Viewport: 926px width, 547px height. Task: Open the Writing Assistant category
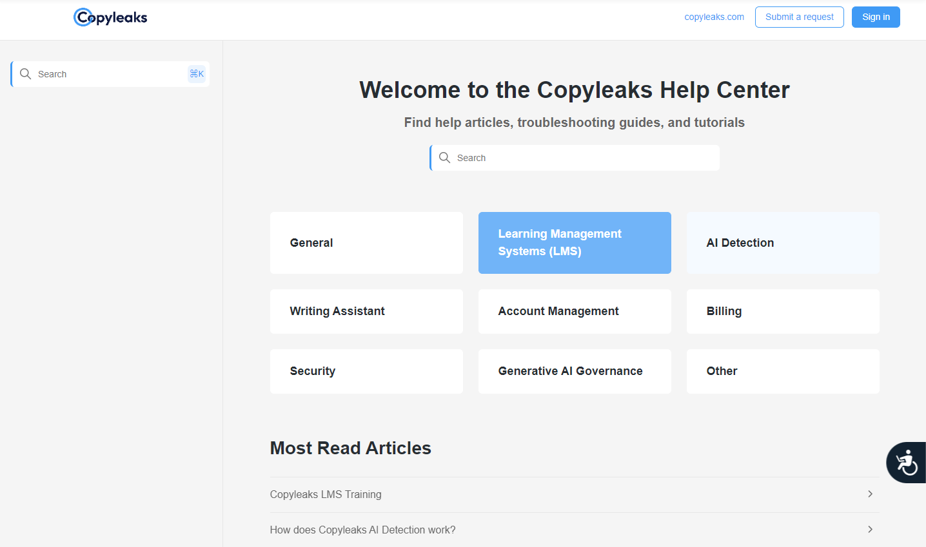click(366, 311)
